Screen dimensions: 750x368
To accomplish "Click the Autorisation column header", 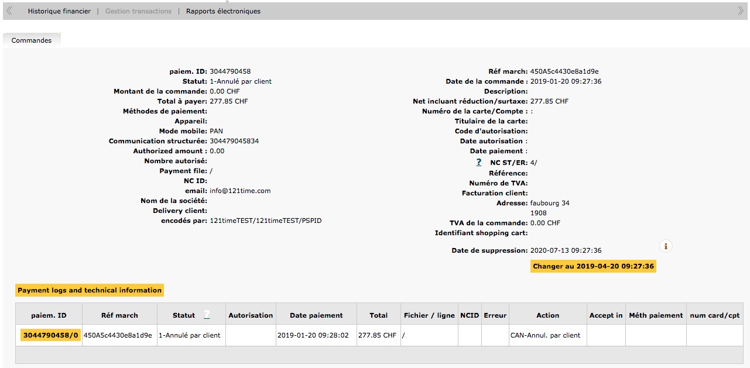I will pyautogui.click(x=251, y=315).
